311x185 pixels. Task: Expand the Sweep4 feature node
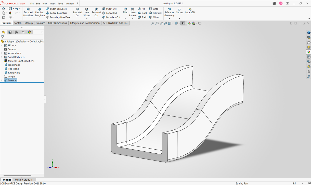click(x=2, y=80)
